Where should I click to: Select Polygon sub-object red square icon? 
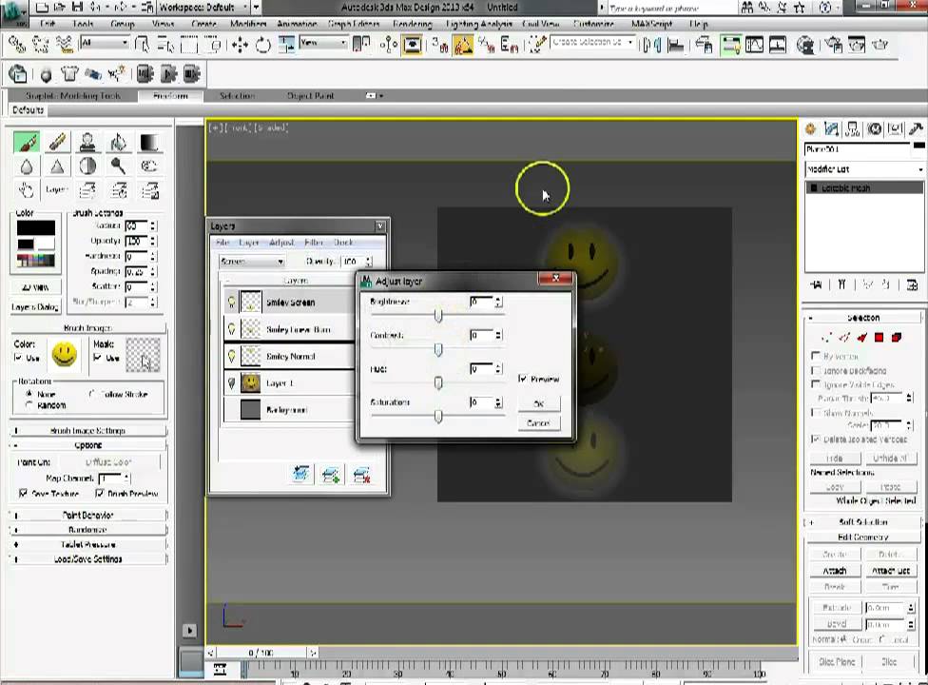[x=879, y=338]
